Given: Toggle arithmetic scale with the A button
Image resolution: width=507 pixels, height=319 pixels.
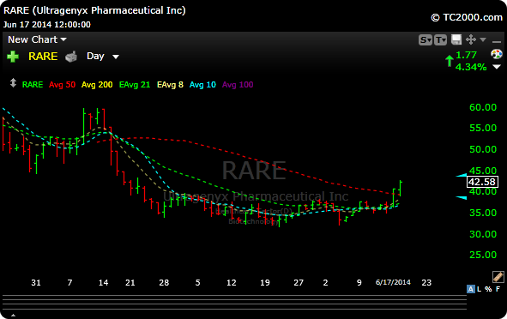Looking at the screenshot, I should coord(470,289).
